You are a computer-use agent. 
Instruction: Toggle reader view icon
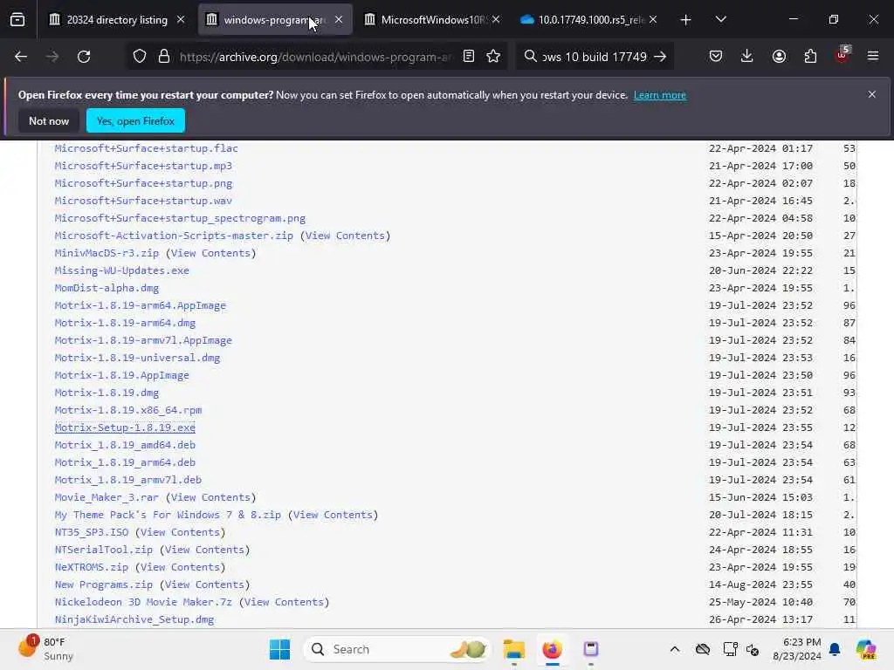(x=469, y=57)
